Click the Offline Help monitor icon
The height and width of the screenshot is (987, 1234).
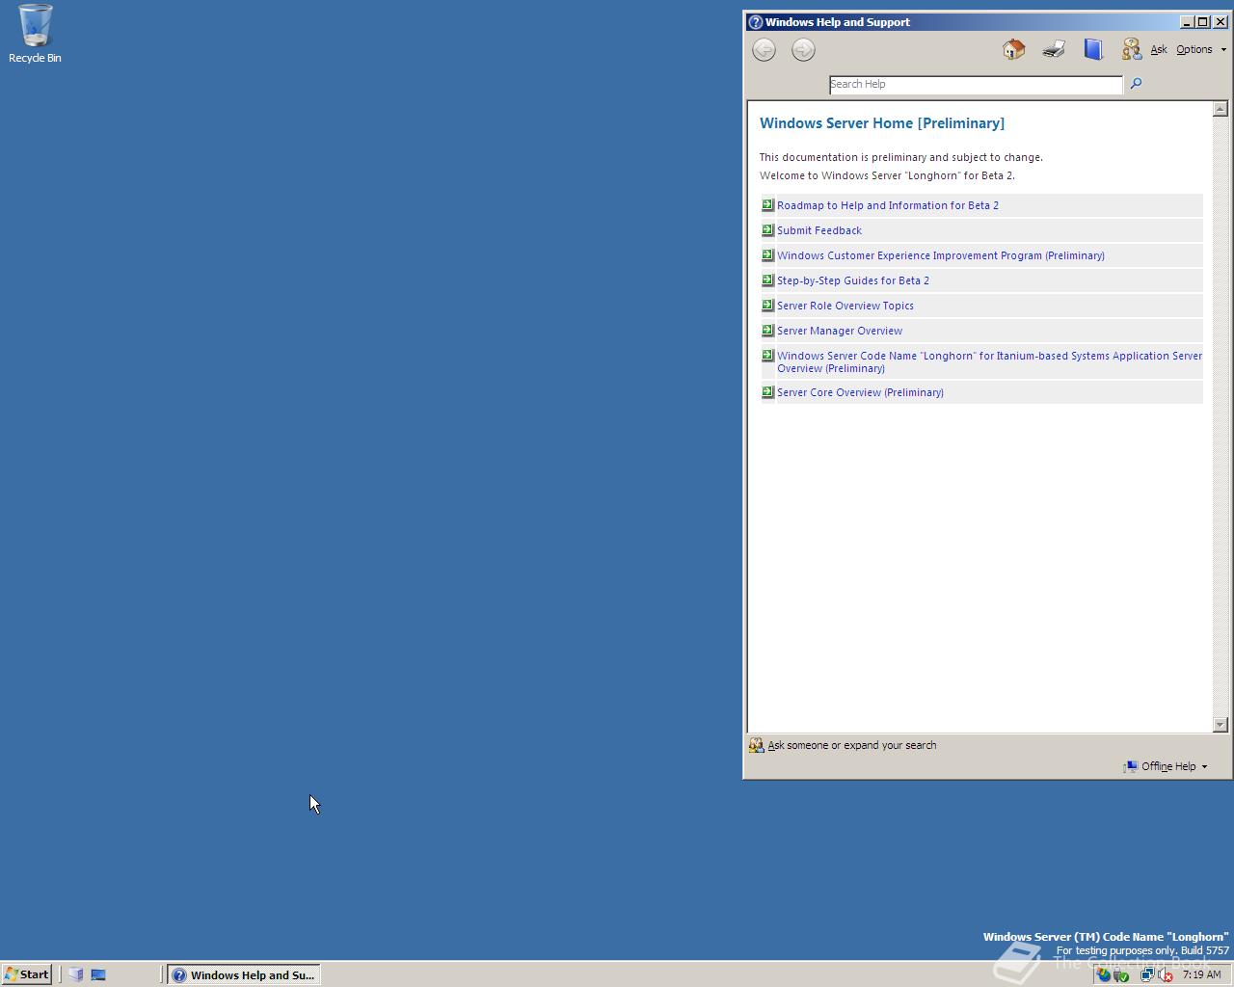1130,766
